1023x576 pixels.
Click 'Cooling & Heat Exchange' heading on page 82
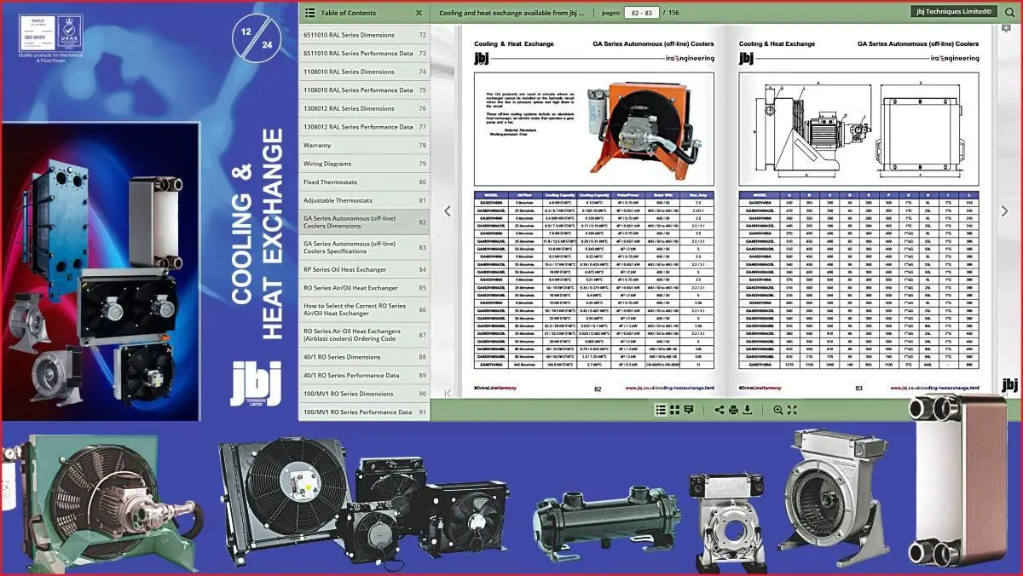point(514,43)
